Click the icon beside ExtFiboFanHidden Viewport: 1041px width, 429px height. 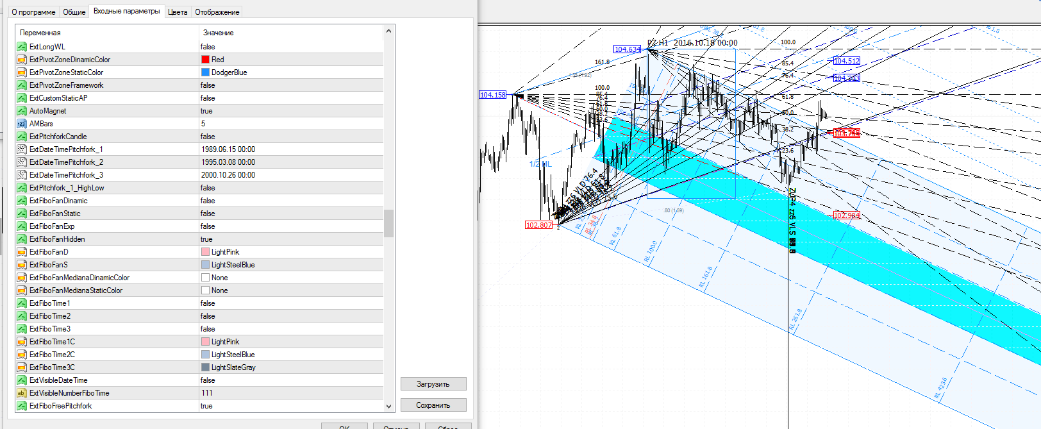pyautogui.click(x=22, y=239)
